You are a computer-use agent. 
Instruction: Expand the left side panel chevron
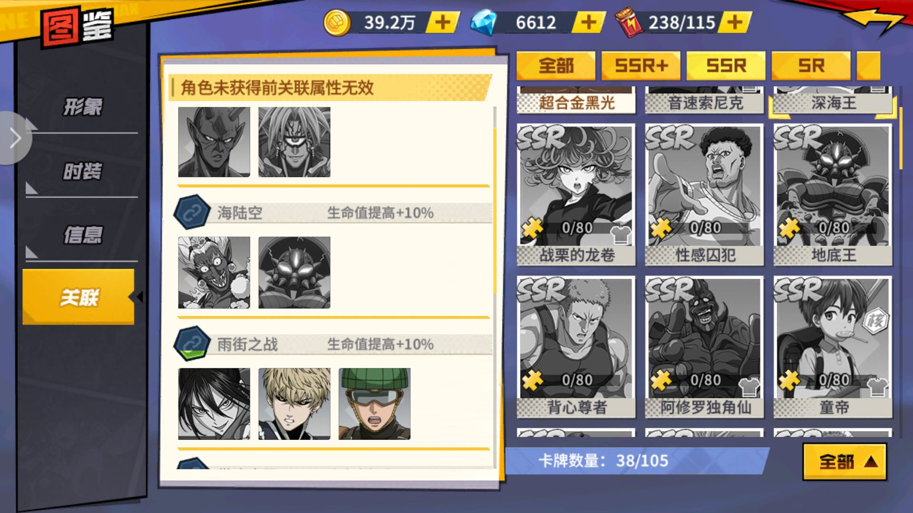15,138
